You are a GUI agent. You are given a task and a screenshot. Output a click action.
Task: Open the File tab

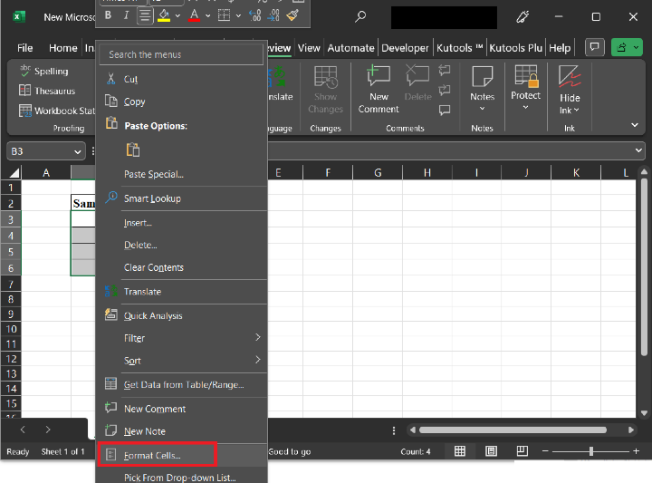click(x=25, y=48)
